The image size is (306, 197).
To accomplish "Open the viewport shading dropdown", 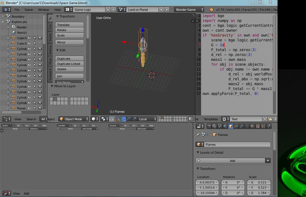I will pyautogui.click(x=95, y=119).
